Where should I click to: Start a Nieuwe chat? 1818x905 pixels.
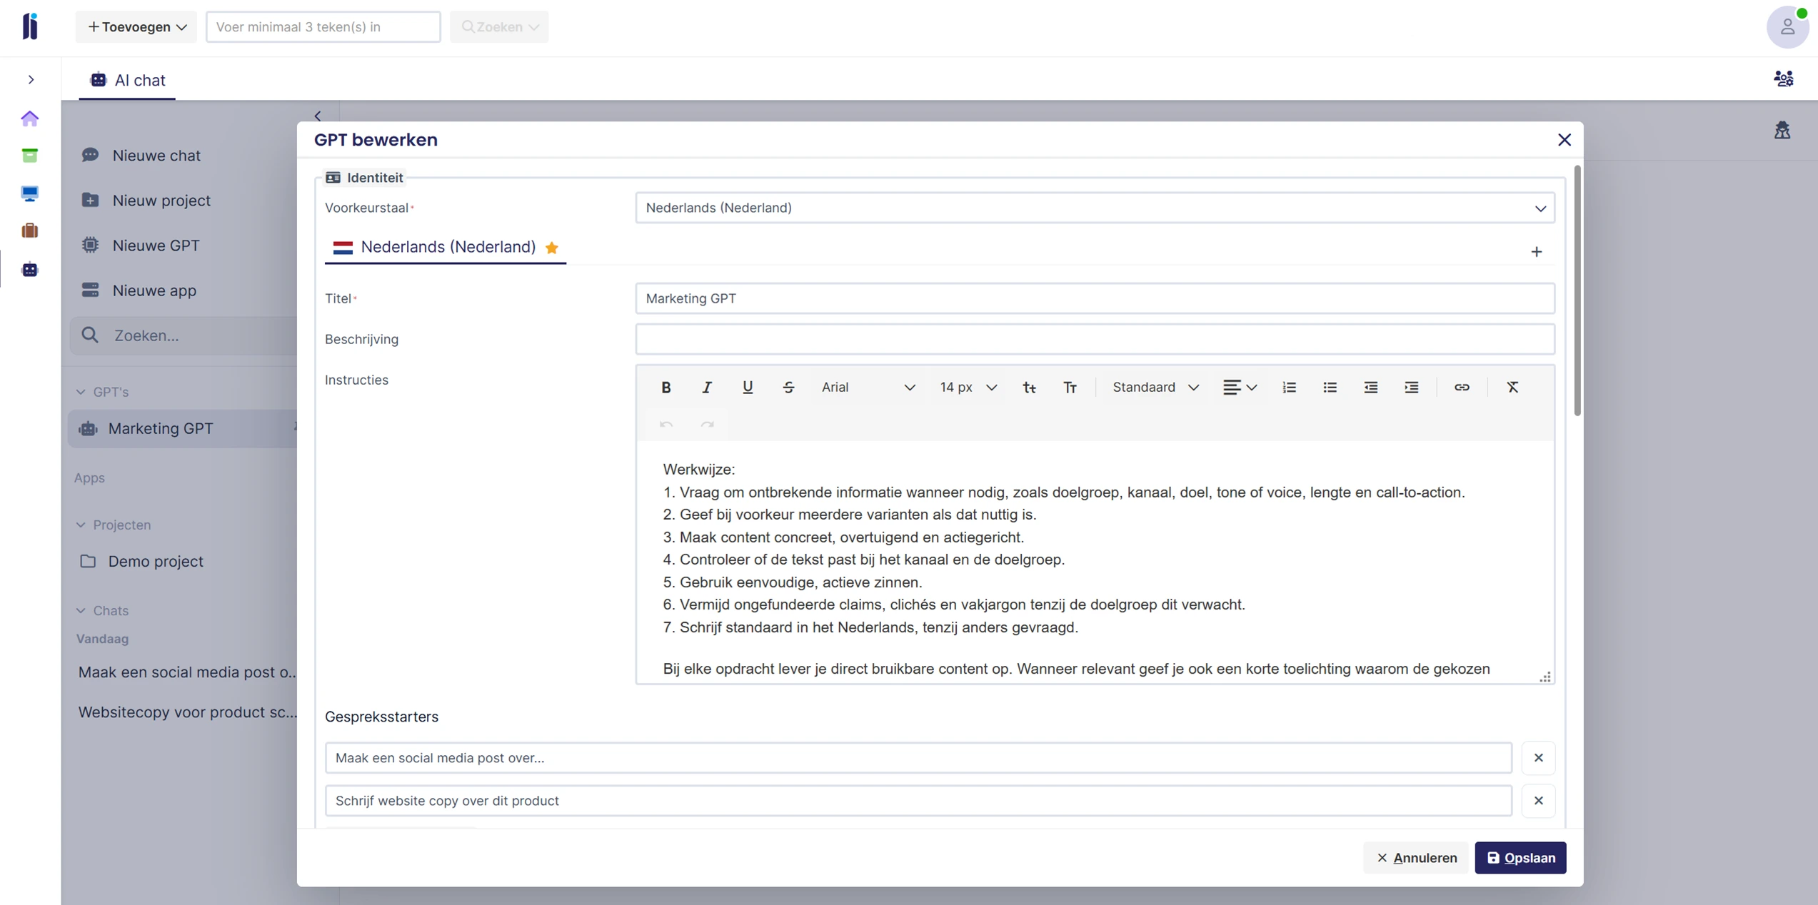[x=141, y=156]
